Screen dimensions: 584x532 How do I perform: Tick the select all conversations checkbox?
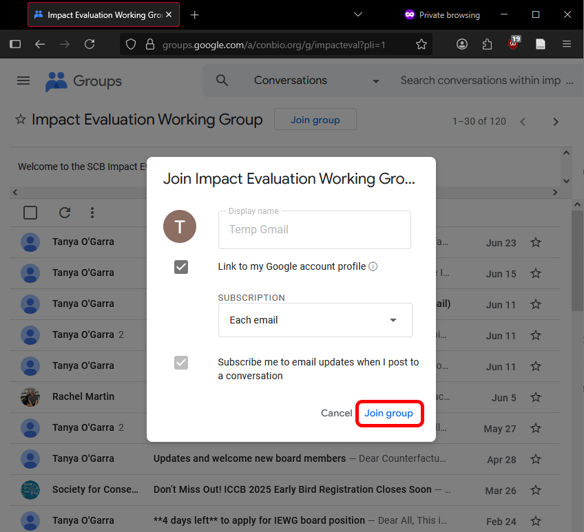click(x=30, y=213)
